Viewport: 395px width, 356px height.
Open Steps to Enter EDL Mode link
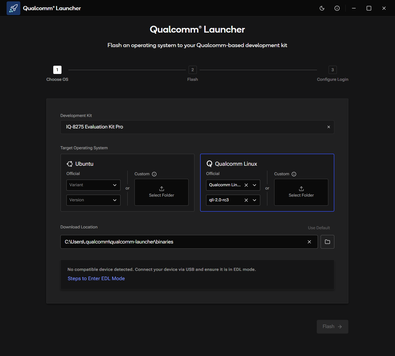tap(96, 279)
